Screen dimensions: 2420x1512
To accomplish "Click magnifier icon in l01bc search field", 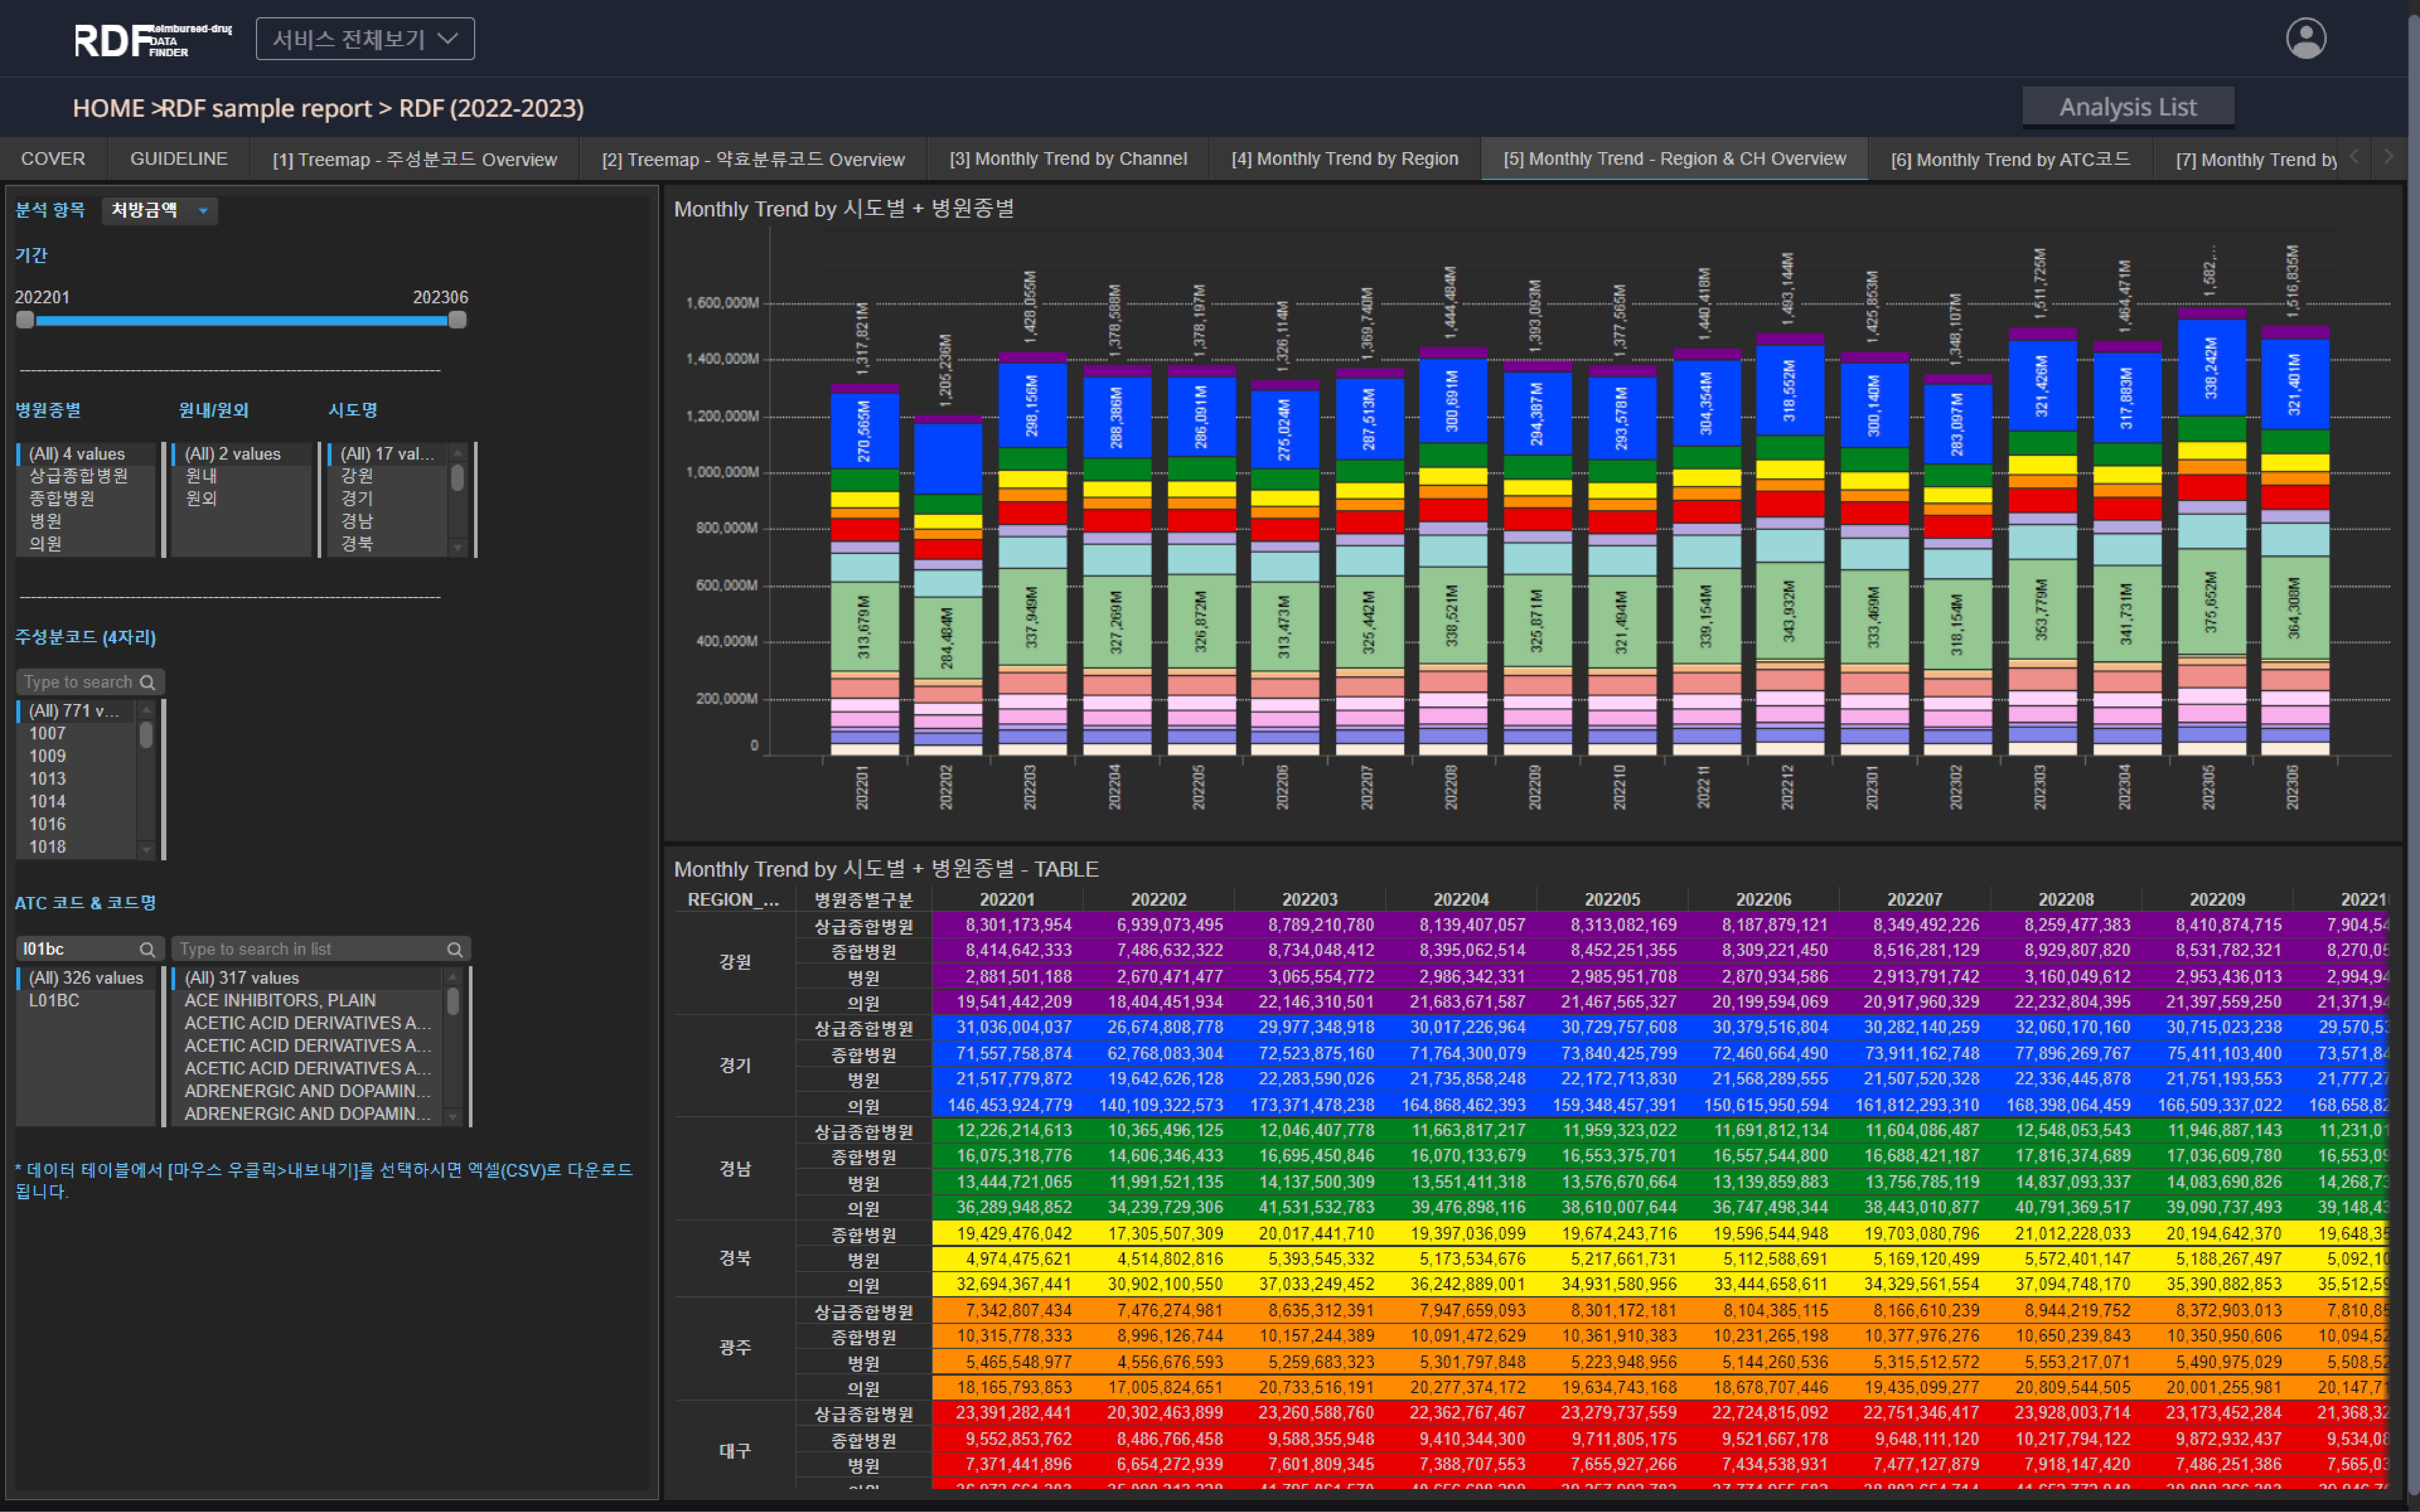I will [x=147, y=949].
